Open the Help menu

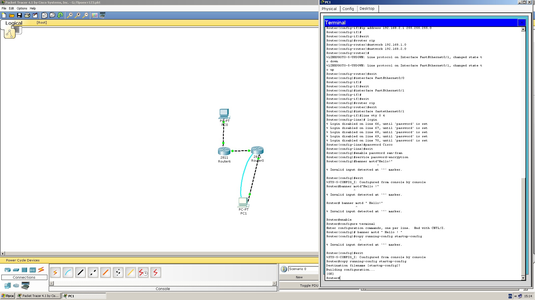coord(33,8)
